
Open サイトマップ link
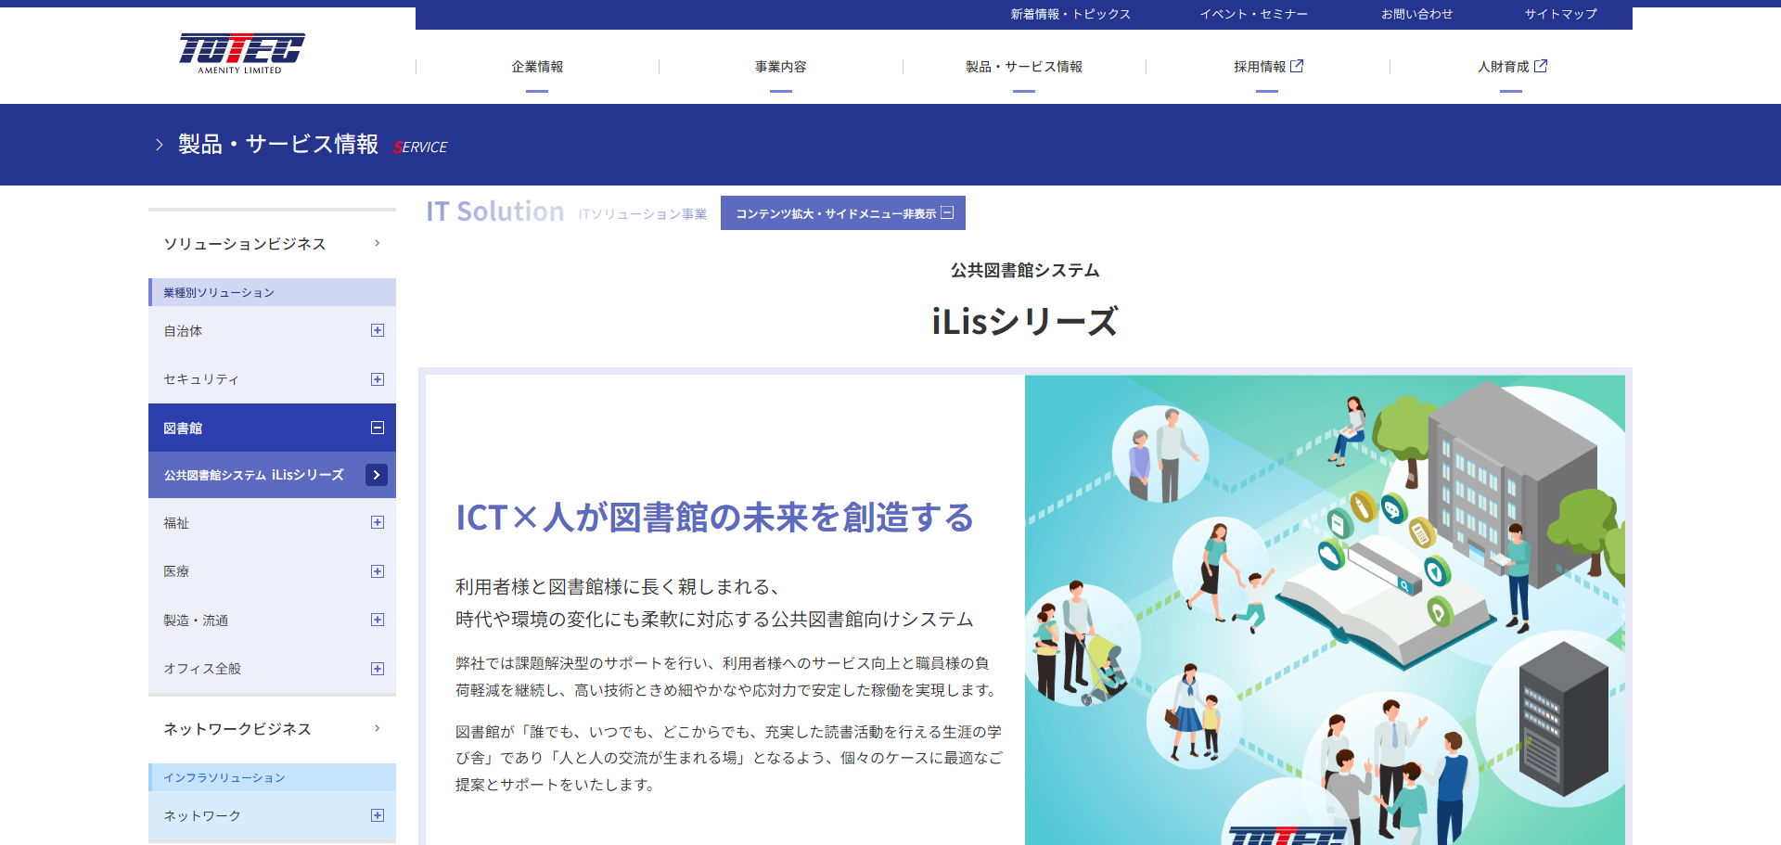(1561, 14)
